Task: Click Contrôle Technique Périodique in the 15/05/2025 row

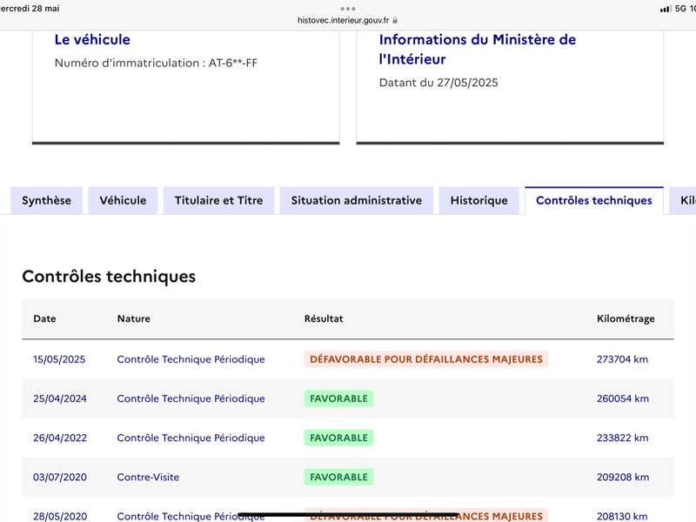Action: [x=191, y=359]
